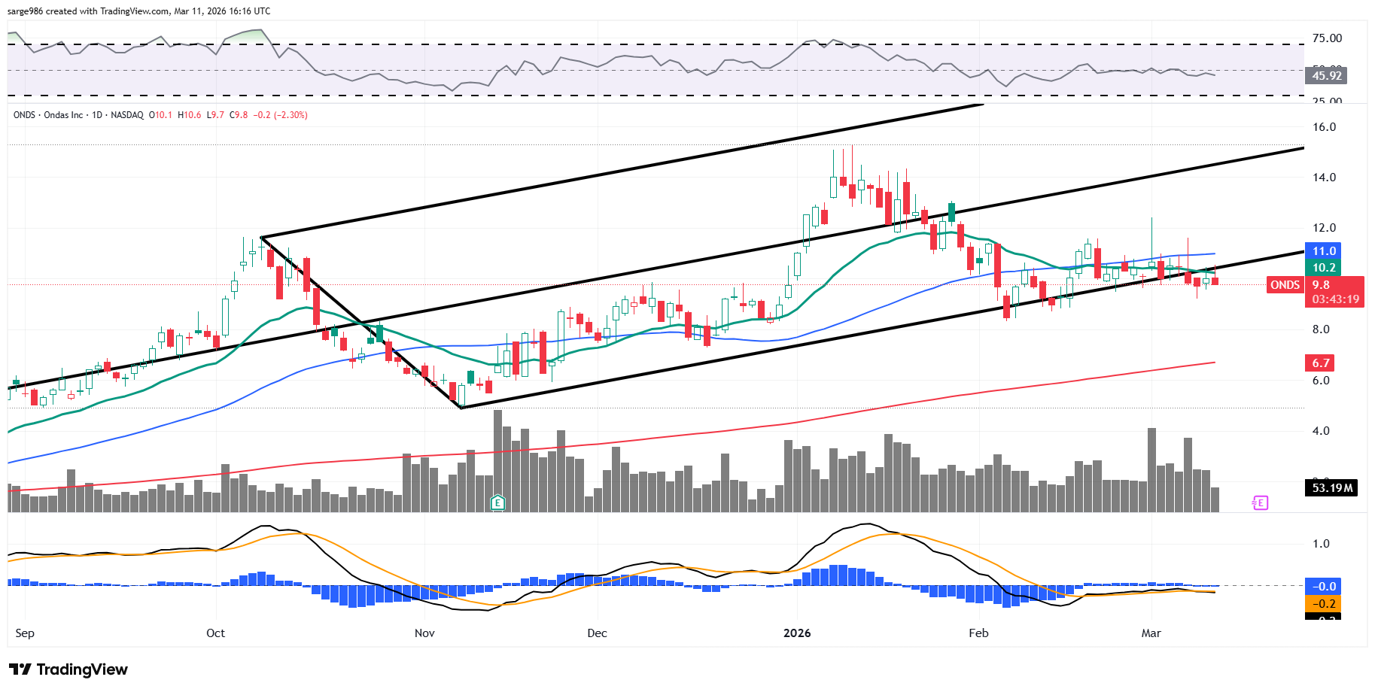This screenshot has height=692, width=1375.
Task: Click the 2026 label on time axis
Action: point(797,633)
